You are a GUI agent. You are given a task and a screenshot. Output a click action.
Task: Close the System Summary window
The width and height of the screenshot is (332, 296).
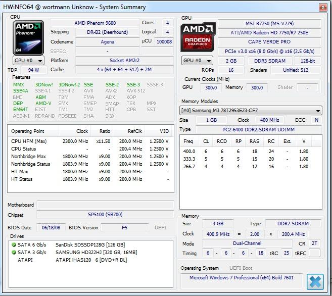(323, 8)
